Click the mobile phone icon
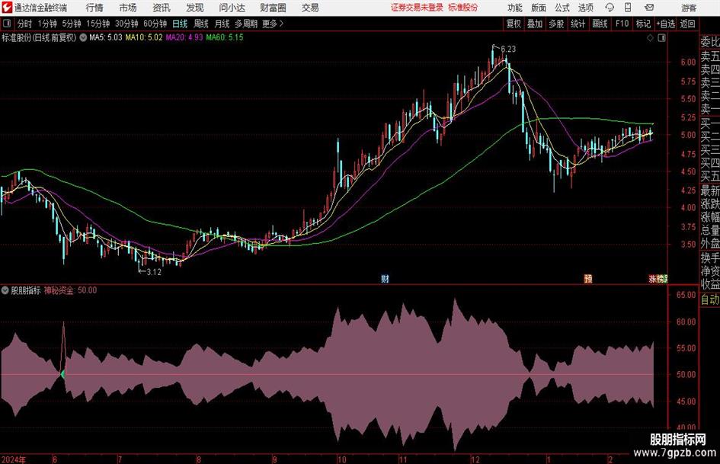 tap(628, 8)
